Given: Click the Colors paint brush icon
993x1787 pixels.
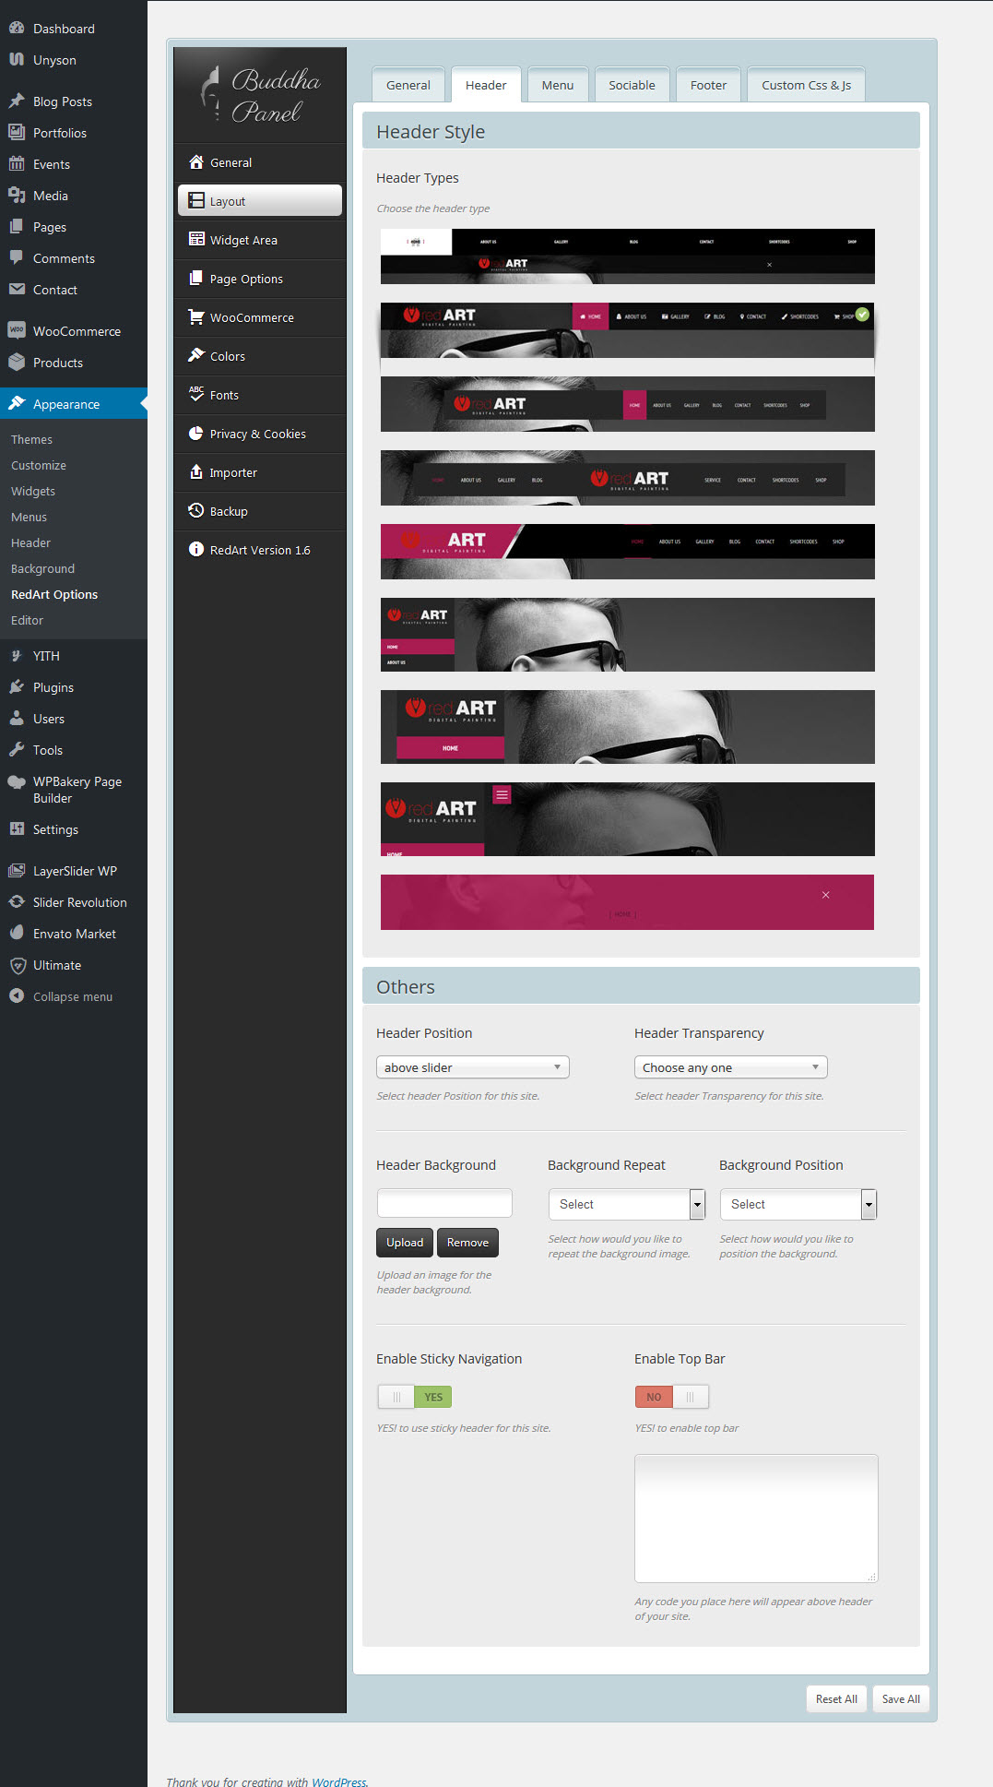Looking at the screenshot, I should [x=195, y=355].
